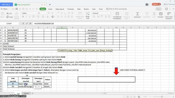Click the horizontal scrollbar
This screenshot has height=98, width=175.
tap(137, 93)
